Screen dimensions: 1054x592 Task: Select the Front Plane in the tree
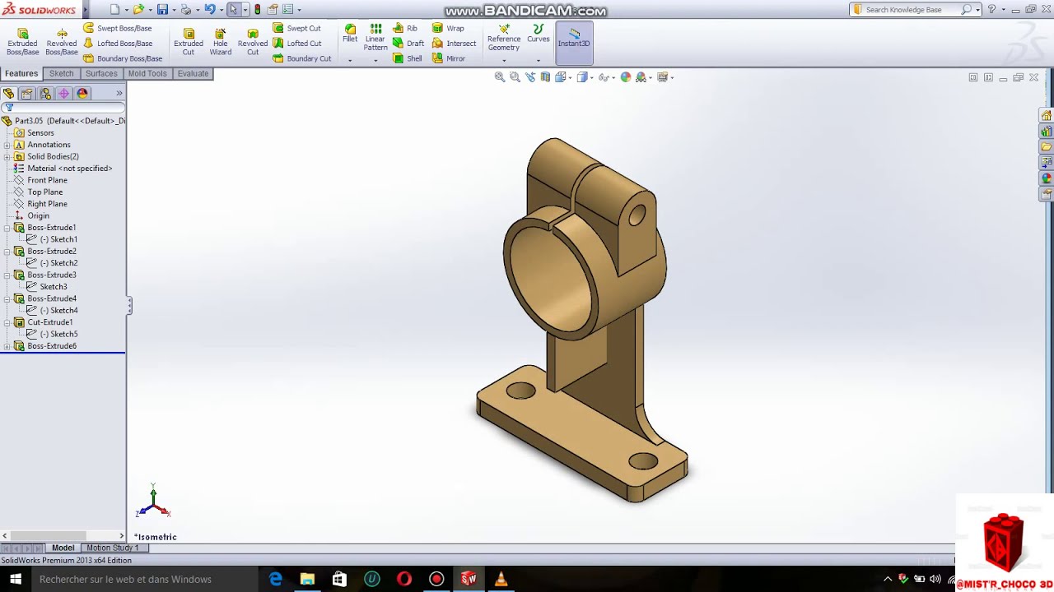point(47,180)
